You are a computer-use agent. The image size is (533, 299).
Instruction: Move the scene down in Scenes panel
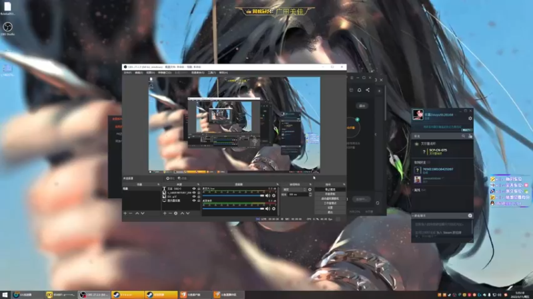click(x=143, y=213)
